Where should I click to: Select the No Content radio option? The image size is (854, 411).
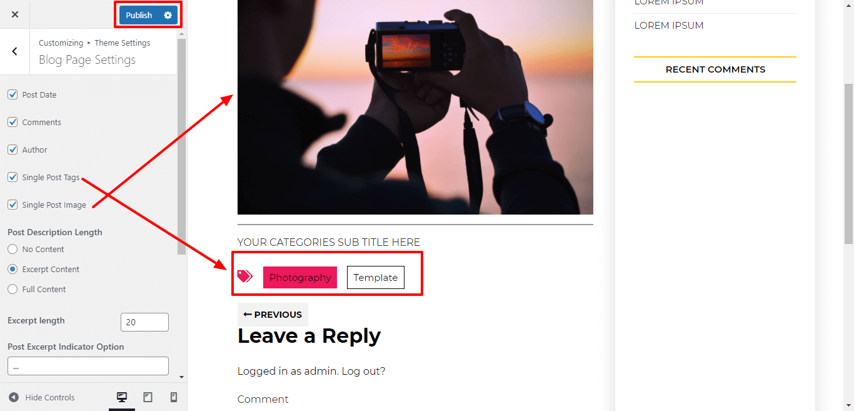(x=13, y=249)
